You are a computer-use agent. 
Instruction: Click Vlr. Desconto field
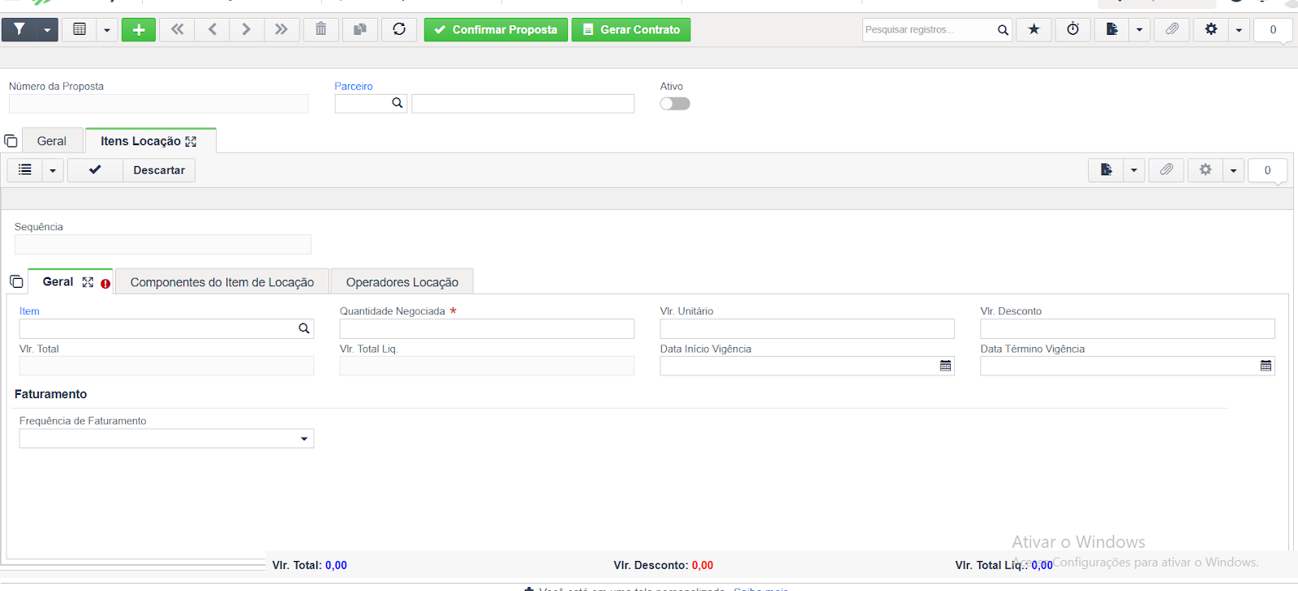click(x=1128, y=328)
